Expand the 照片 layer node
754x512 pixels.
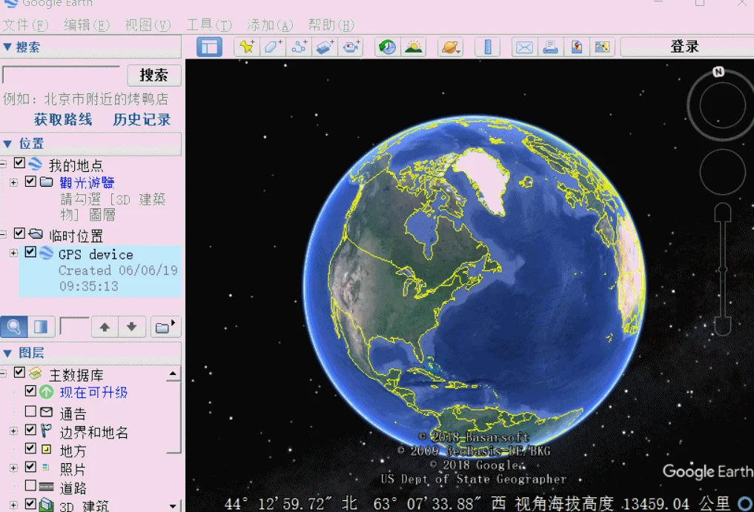pyautogui.click(x=13, y=468)
